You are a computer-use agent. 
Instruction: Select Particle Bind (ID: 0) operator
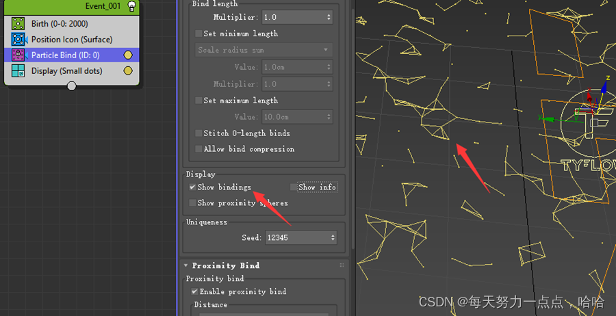click(x=71, y=55)
